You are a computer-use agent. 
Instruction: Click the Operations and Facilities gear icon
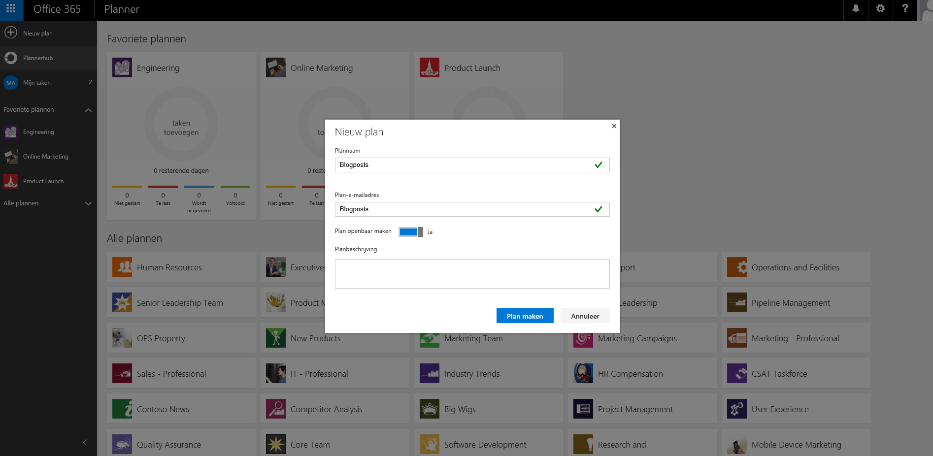(x=737, y=267)
